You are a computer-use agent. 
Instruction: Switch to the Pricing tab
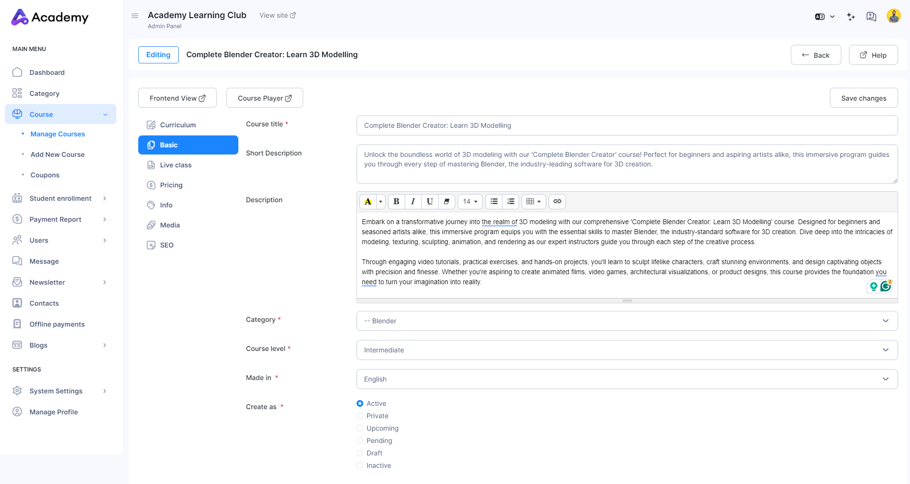point(171,185)
